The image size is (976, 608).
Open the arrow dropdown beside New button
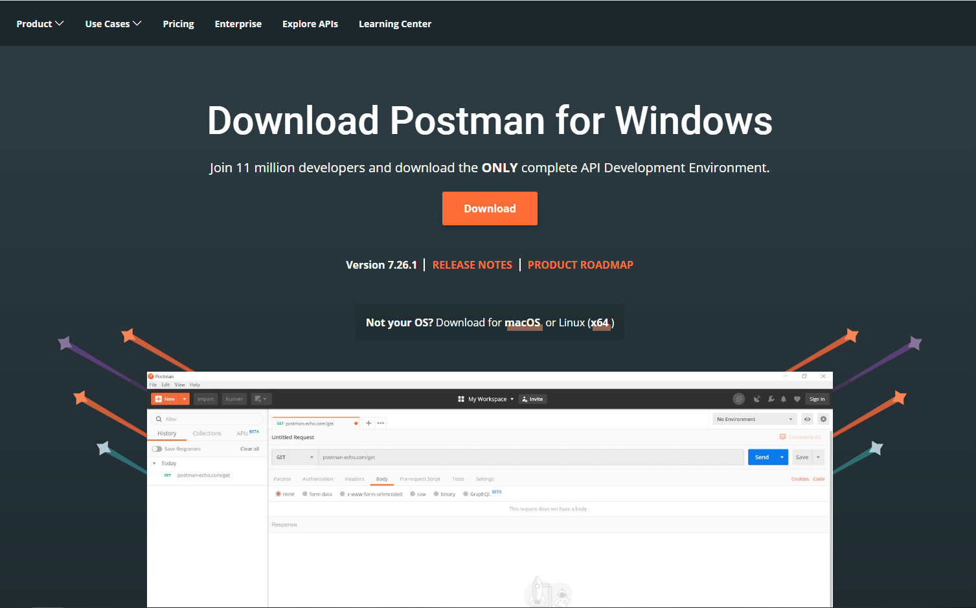(185, 399)
